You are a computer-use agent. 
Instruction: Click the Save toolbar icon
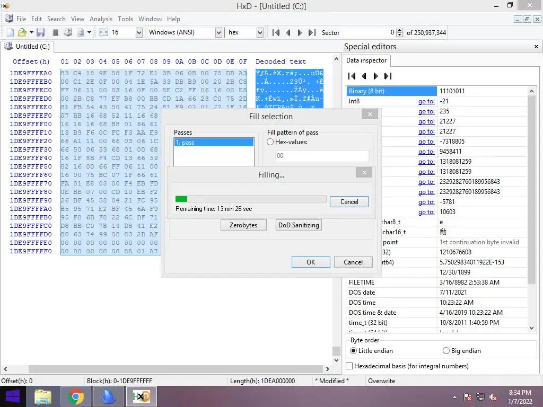click(40, 32)
